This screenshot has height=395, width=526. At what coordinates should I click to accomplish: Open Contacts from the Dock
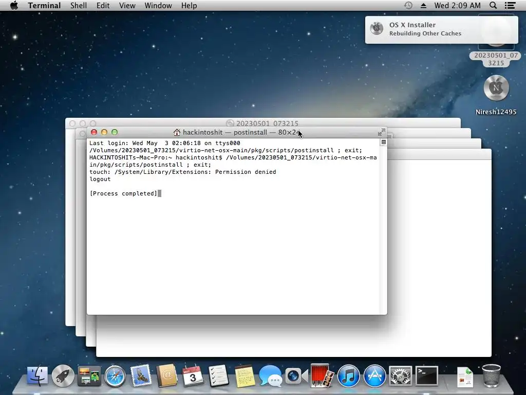(167, 375)
